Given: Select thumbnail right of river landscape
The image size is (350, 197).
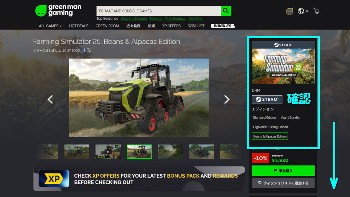Looking at the screenshot, I should point(202,152).
